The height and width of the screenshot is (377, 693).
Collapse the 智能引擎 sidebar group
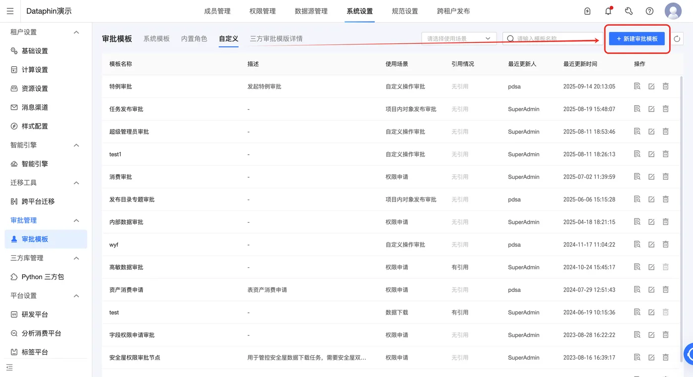(76, 145)
